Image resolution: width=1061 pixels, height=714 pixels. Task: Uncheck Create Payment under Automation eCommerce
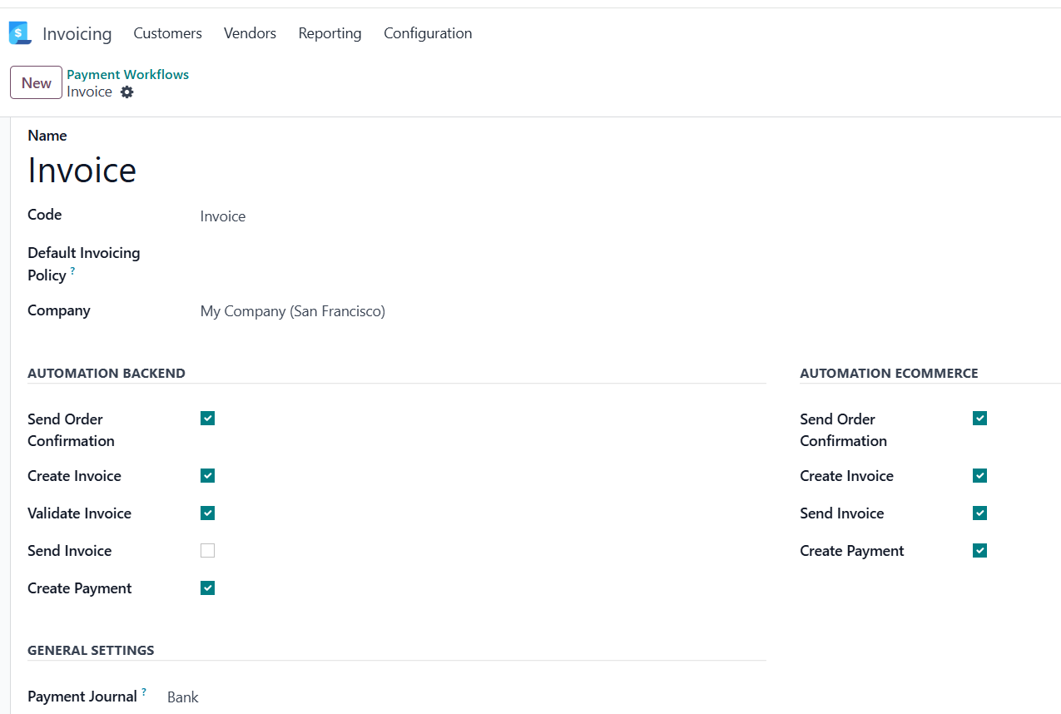coord(979,550)
